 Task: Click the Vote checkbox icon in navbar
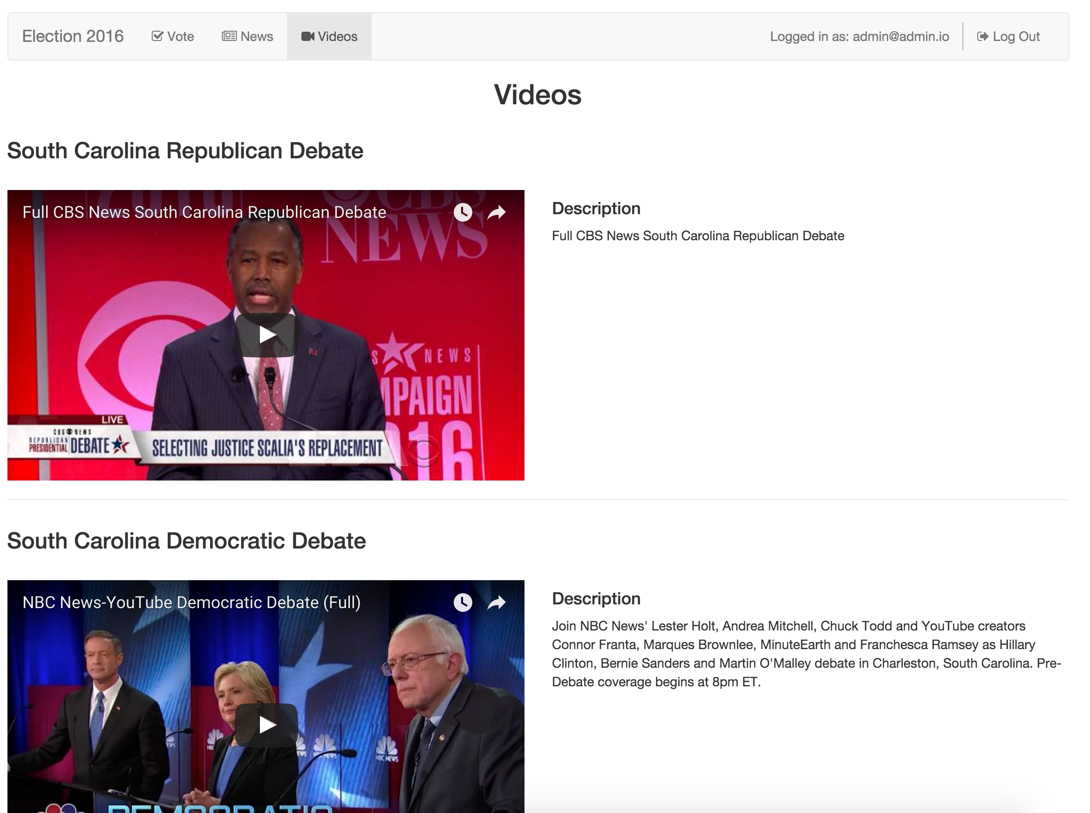click(157, 36)
